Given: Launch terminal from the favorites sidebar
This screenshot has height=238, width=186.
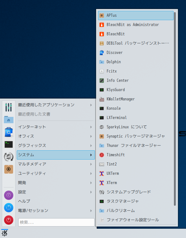Looking at the screenshot, I should coord(9,144).
